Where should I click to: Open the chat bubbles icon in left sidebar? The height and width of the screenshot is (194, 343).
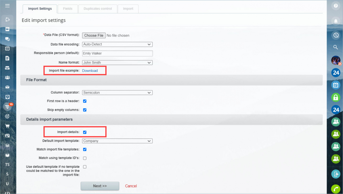coord(8,39)
